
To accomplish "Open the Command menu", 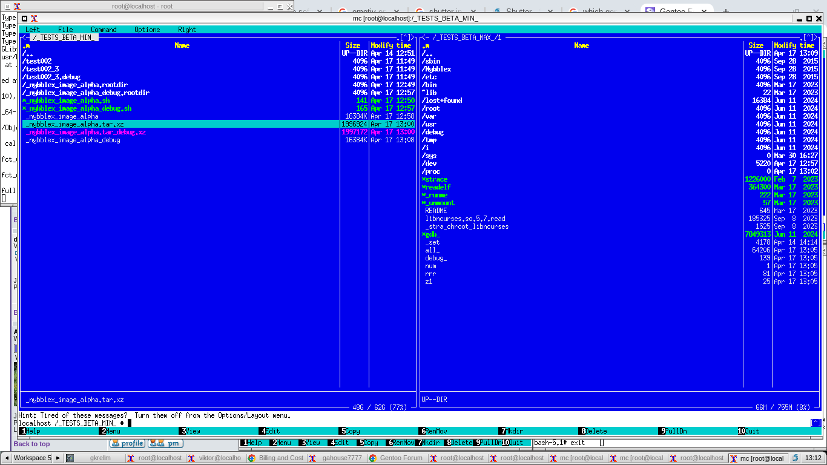I will [x=104, y=30].
